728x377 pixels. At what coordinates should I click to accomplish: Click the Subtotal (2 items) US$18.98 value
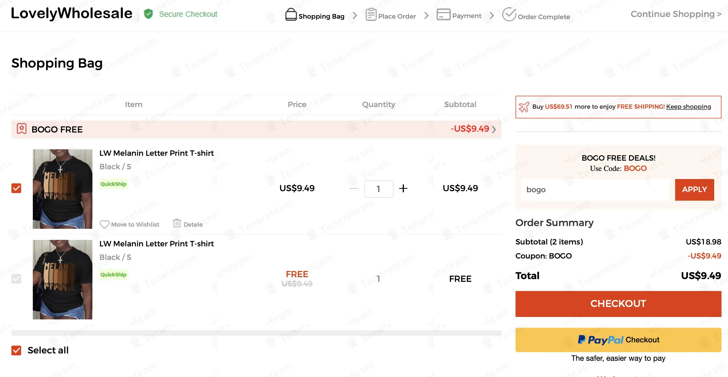[x=703, y=242]
